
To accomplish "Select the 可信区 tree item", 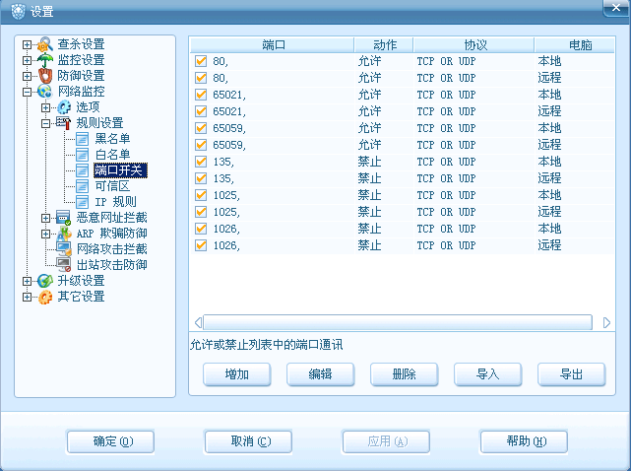I will click(x=112, y=186).
